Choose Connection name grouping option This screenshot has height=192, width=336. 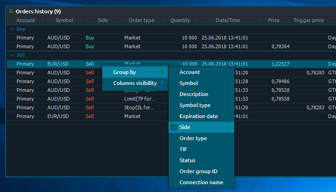[x=201, y=182]
